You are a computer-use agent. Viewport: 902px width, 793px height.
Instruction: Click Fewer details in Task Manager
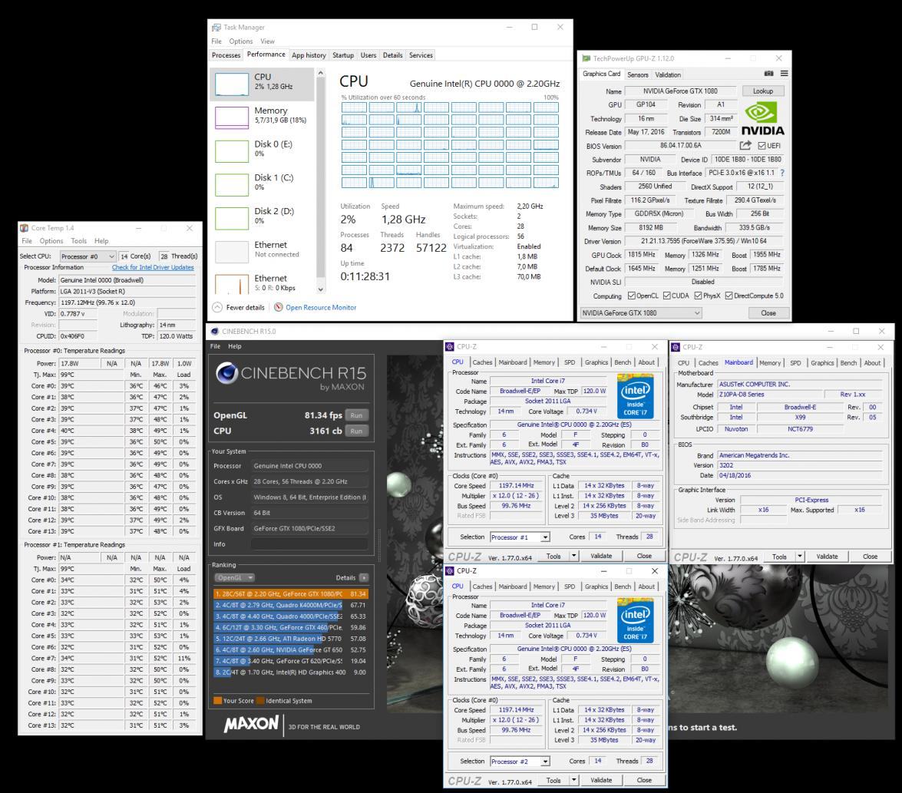(245, 307)
